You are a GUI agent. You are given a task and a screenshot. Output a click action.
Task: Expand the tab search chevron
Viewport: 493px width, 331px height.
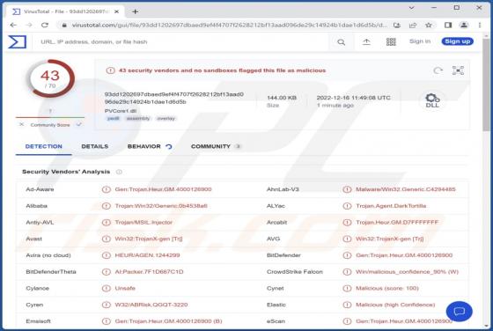point(412,8)
